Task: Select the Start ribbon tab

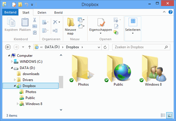Action: 26,12
